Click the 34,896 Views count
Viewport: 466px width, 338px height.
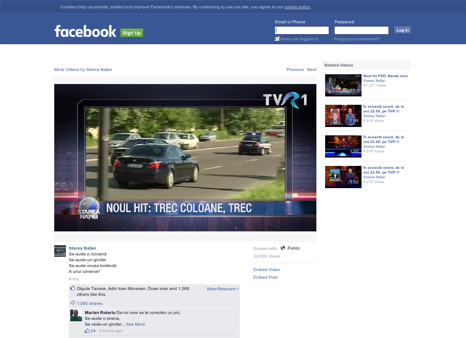click(267, 256)
